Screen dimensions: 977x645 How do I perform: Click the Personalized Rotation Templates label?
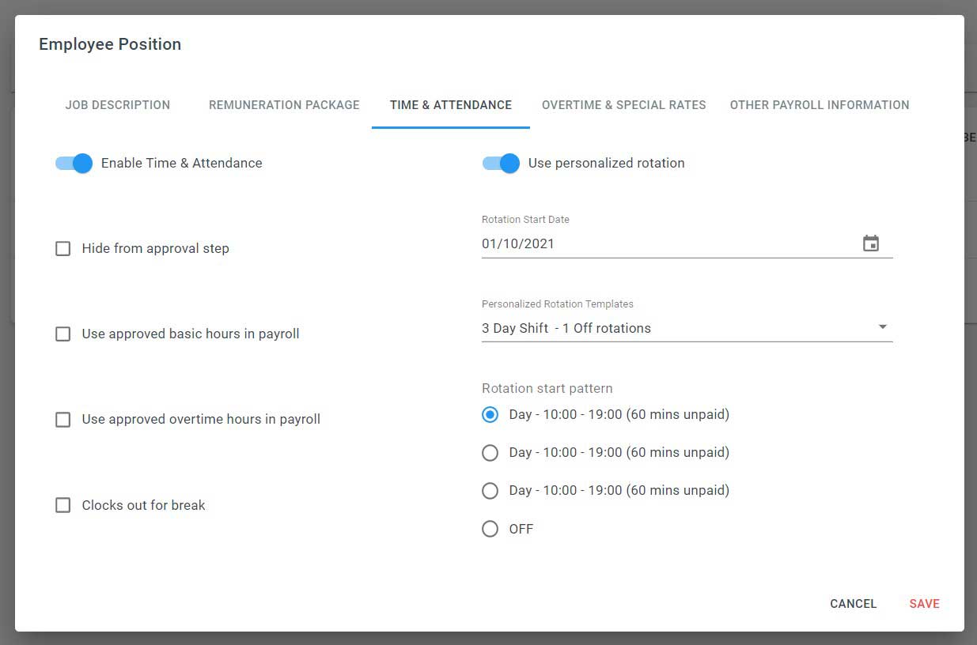558,304
